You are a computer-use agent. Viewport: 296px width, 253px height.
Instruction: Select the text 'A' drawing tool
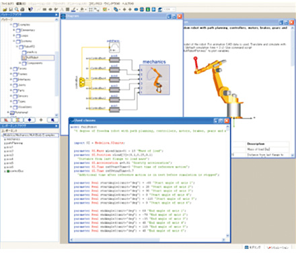click(x=62, y=9)
